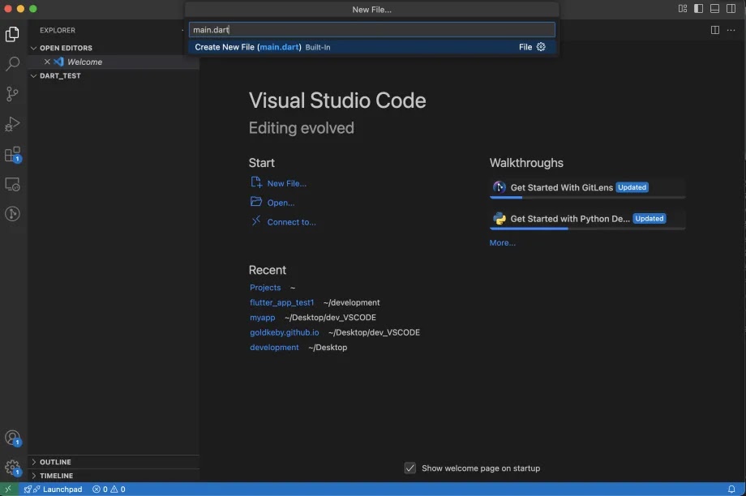Open the Manage gear menu
This screenshot has height=496, width=746.
point(12,468)
